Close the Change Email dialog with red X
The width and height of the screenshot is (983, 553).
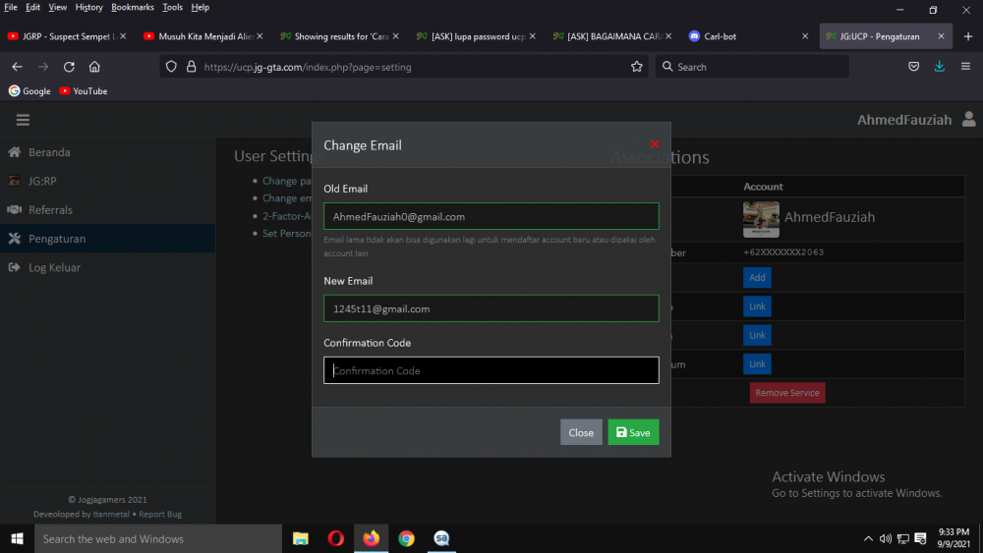(655, 144)
